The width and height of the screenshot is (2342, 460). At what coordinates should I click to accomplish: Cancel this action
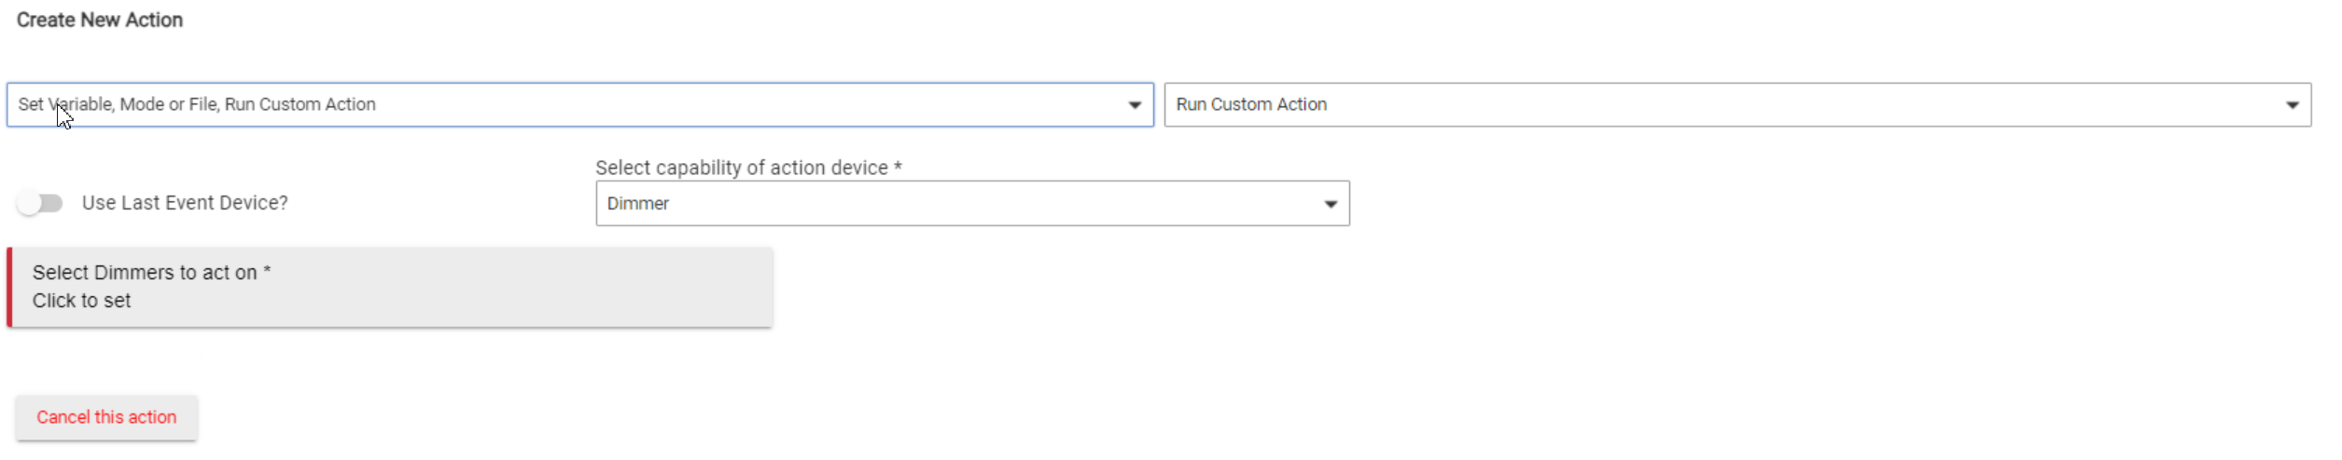[x=106, y=417]
